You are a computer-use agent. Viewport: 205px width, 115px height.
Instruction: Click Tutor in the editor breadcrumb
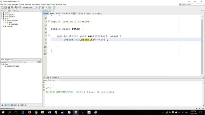(x=47, y=77)
